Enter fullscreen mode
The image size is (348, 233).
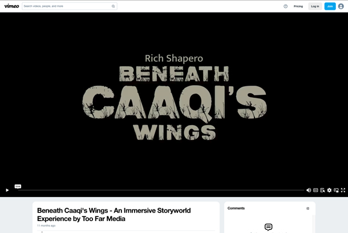click(x=343, y=190)
